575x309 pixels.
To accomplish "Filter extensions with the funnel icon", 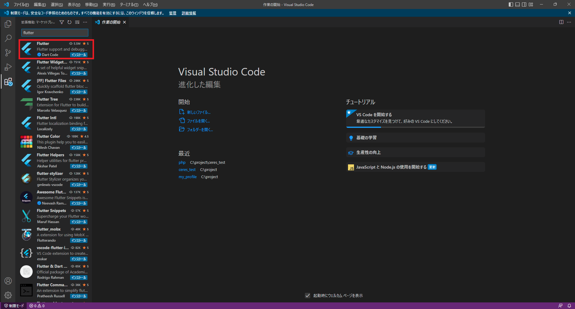I will (x=62, y=22).
